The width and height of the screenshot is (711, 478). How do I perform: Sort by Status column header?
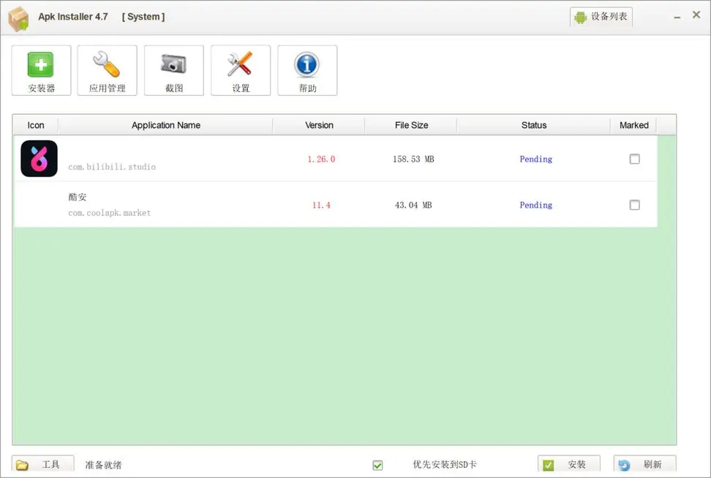coord(534,125)
